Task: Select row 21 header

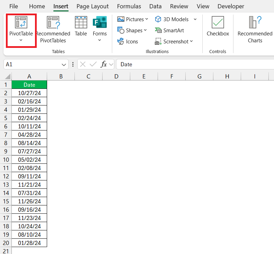Action: tap(6, 251)
